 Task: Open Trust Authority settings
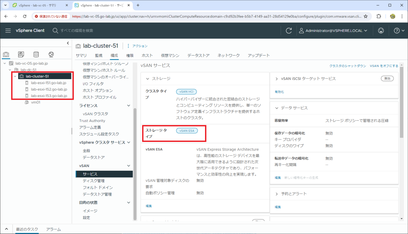tap(92, 121)
